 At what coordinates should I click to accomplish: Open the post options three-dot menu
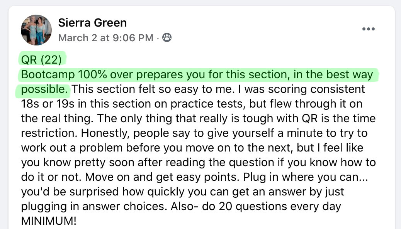coord(368,29)
